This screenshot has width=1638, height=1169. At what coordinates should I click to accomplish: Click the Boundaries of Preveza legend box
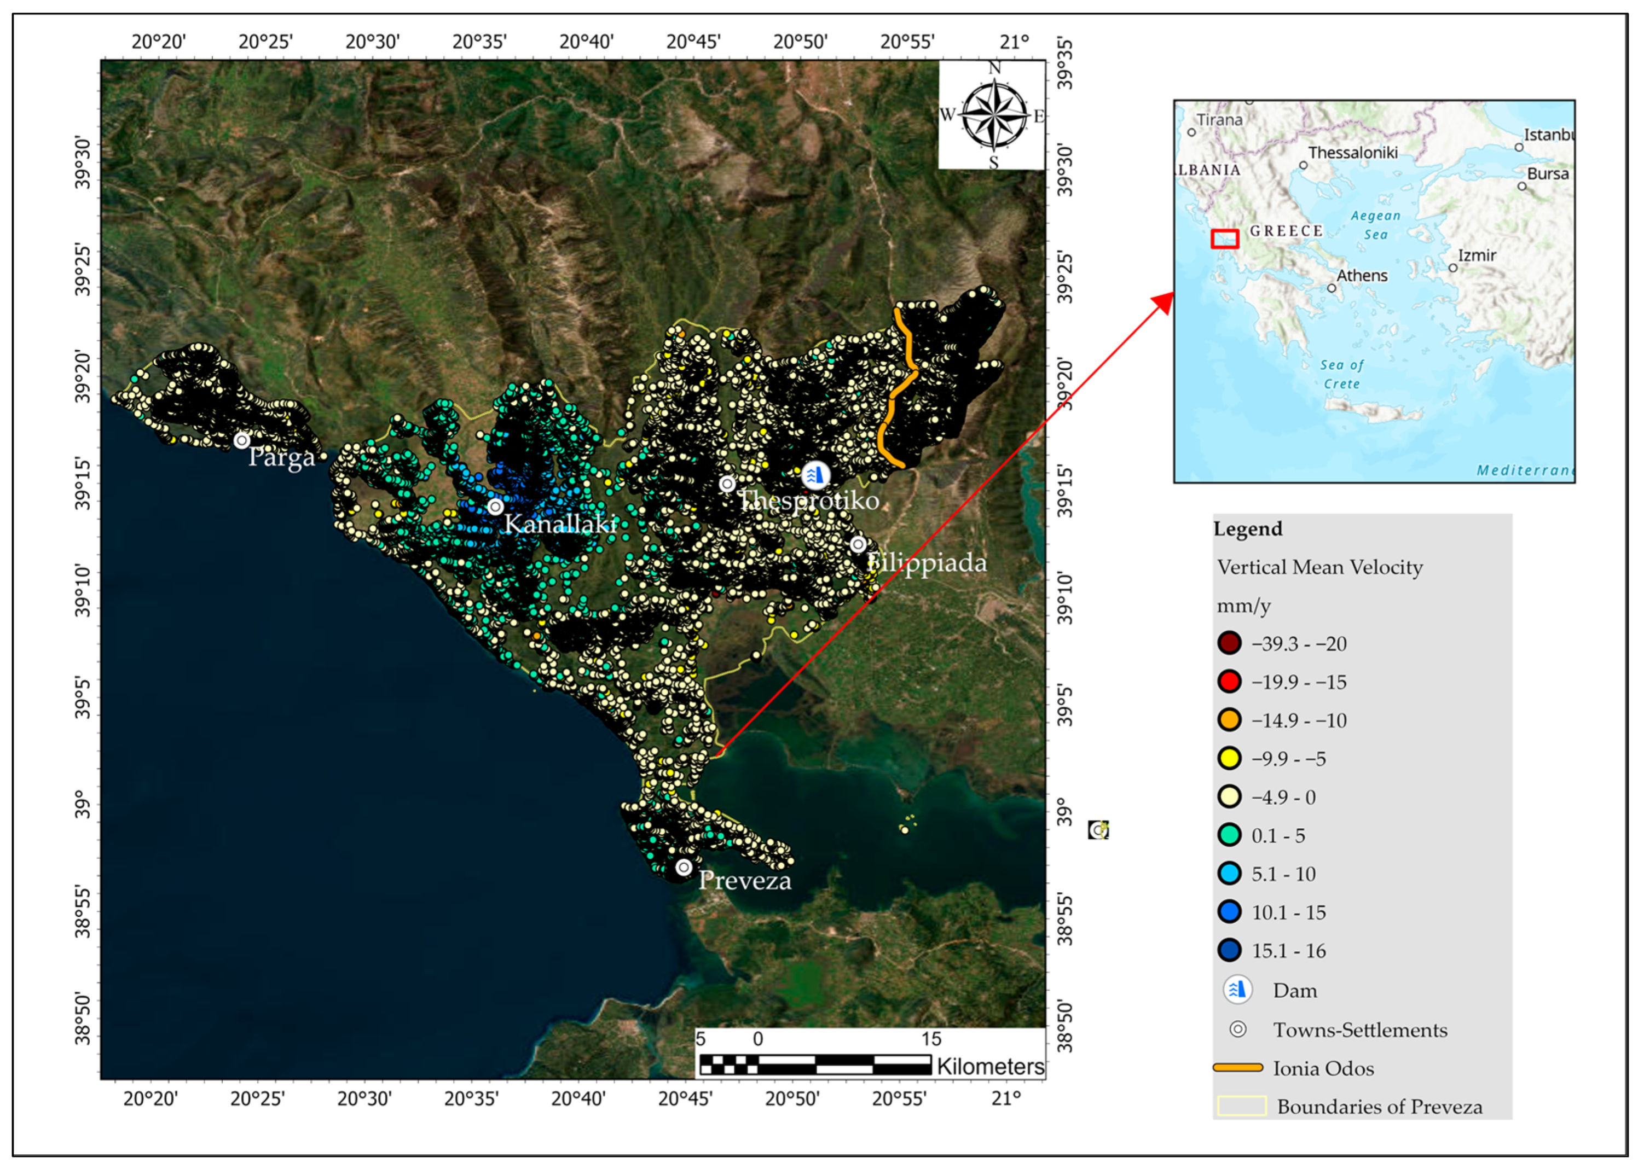tap(1241, 1106)
